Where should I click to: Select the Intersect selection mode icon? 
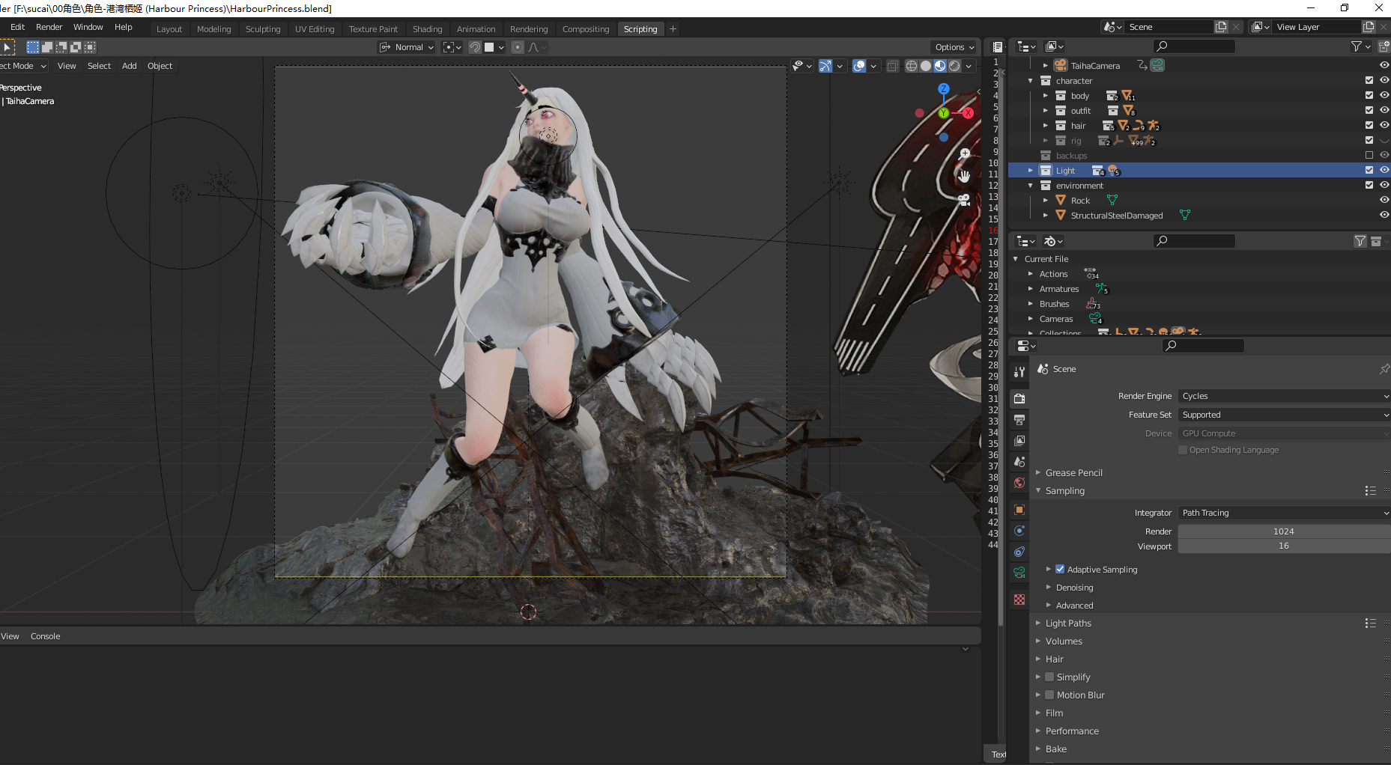click(x=90, y=47)
